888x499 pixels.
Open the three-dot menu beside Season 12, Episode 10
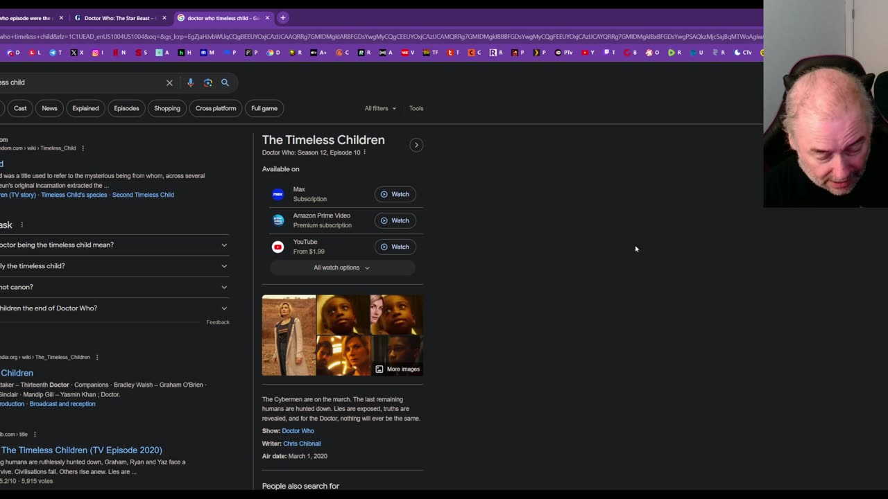pyautogui.click(x=364, y=152)
